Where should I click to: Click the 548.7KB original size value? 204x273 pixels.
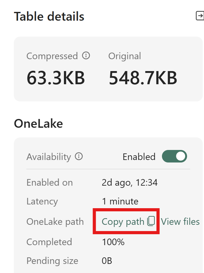143,78
